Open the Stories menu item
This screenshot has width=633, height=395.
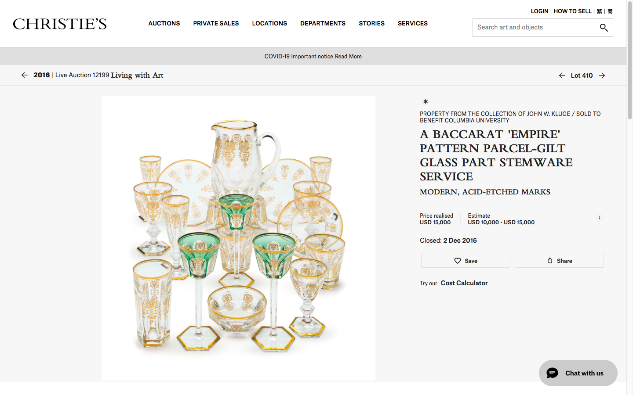tap(371, 23)
